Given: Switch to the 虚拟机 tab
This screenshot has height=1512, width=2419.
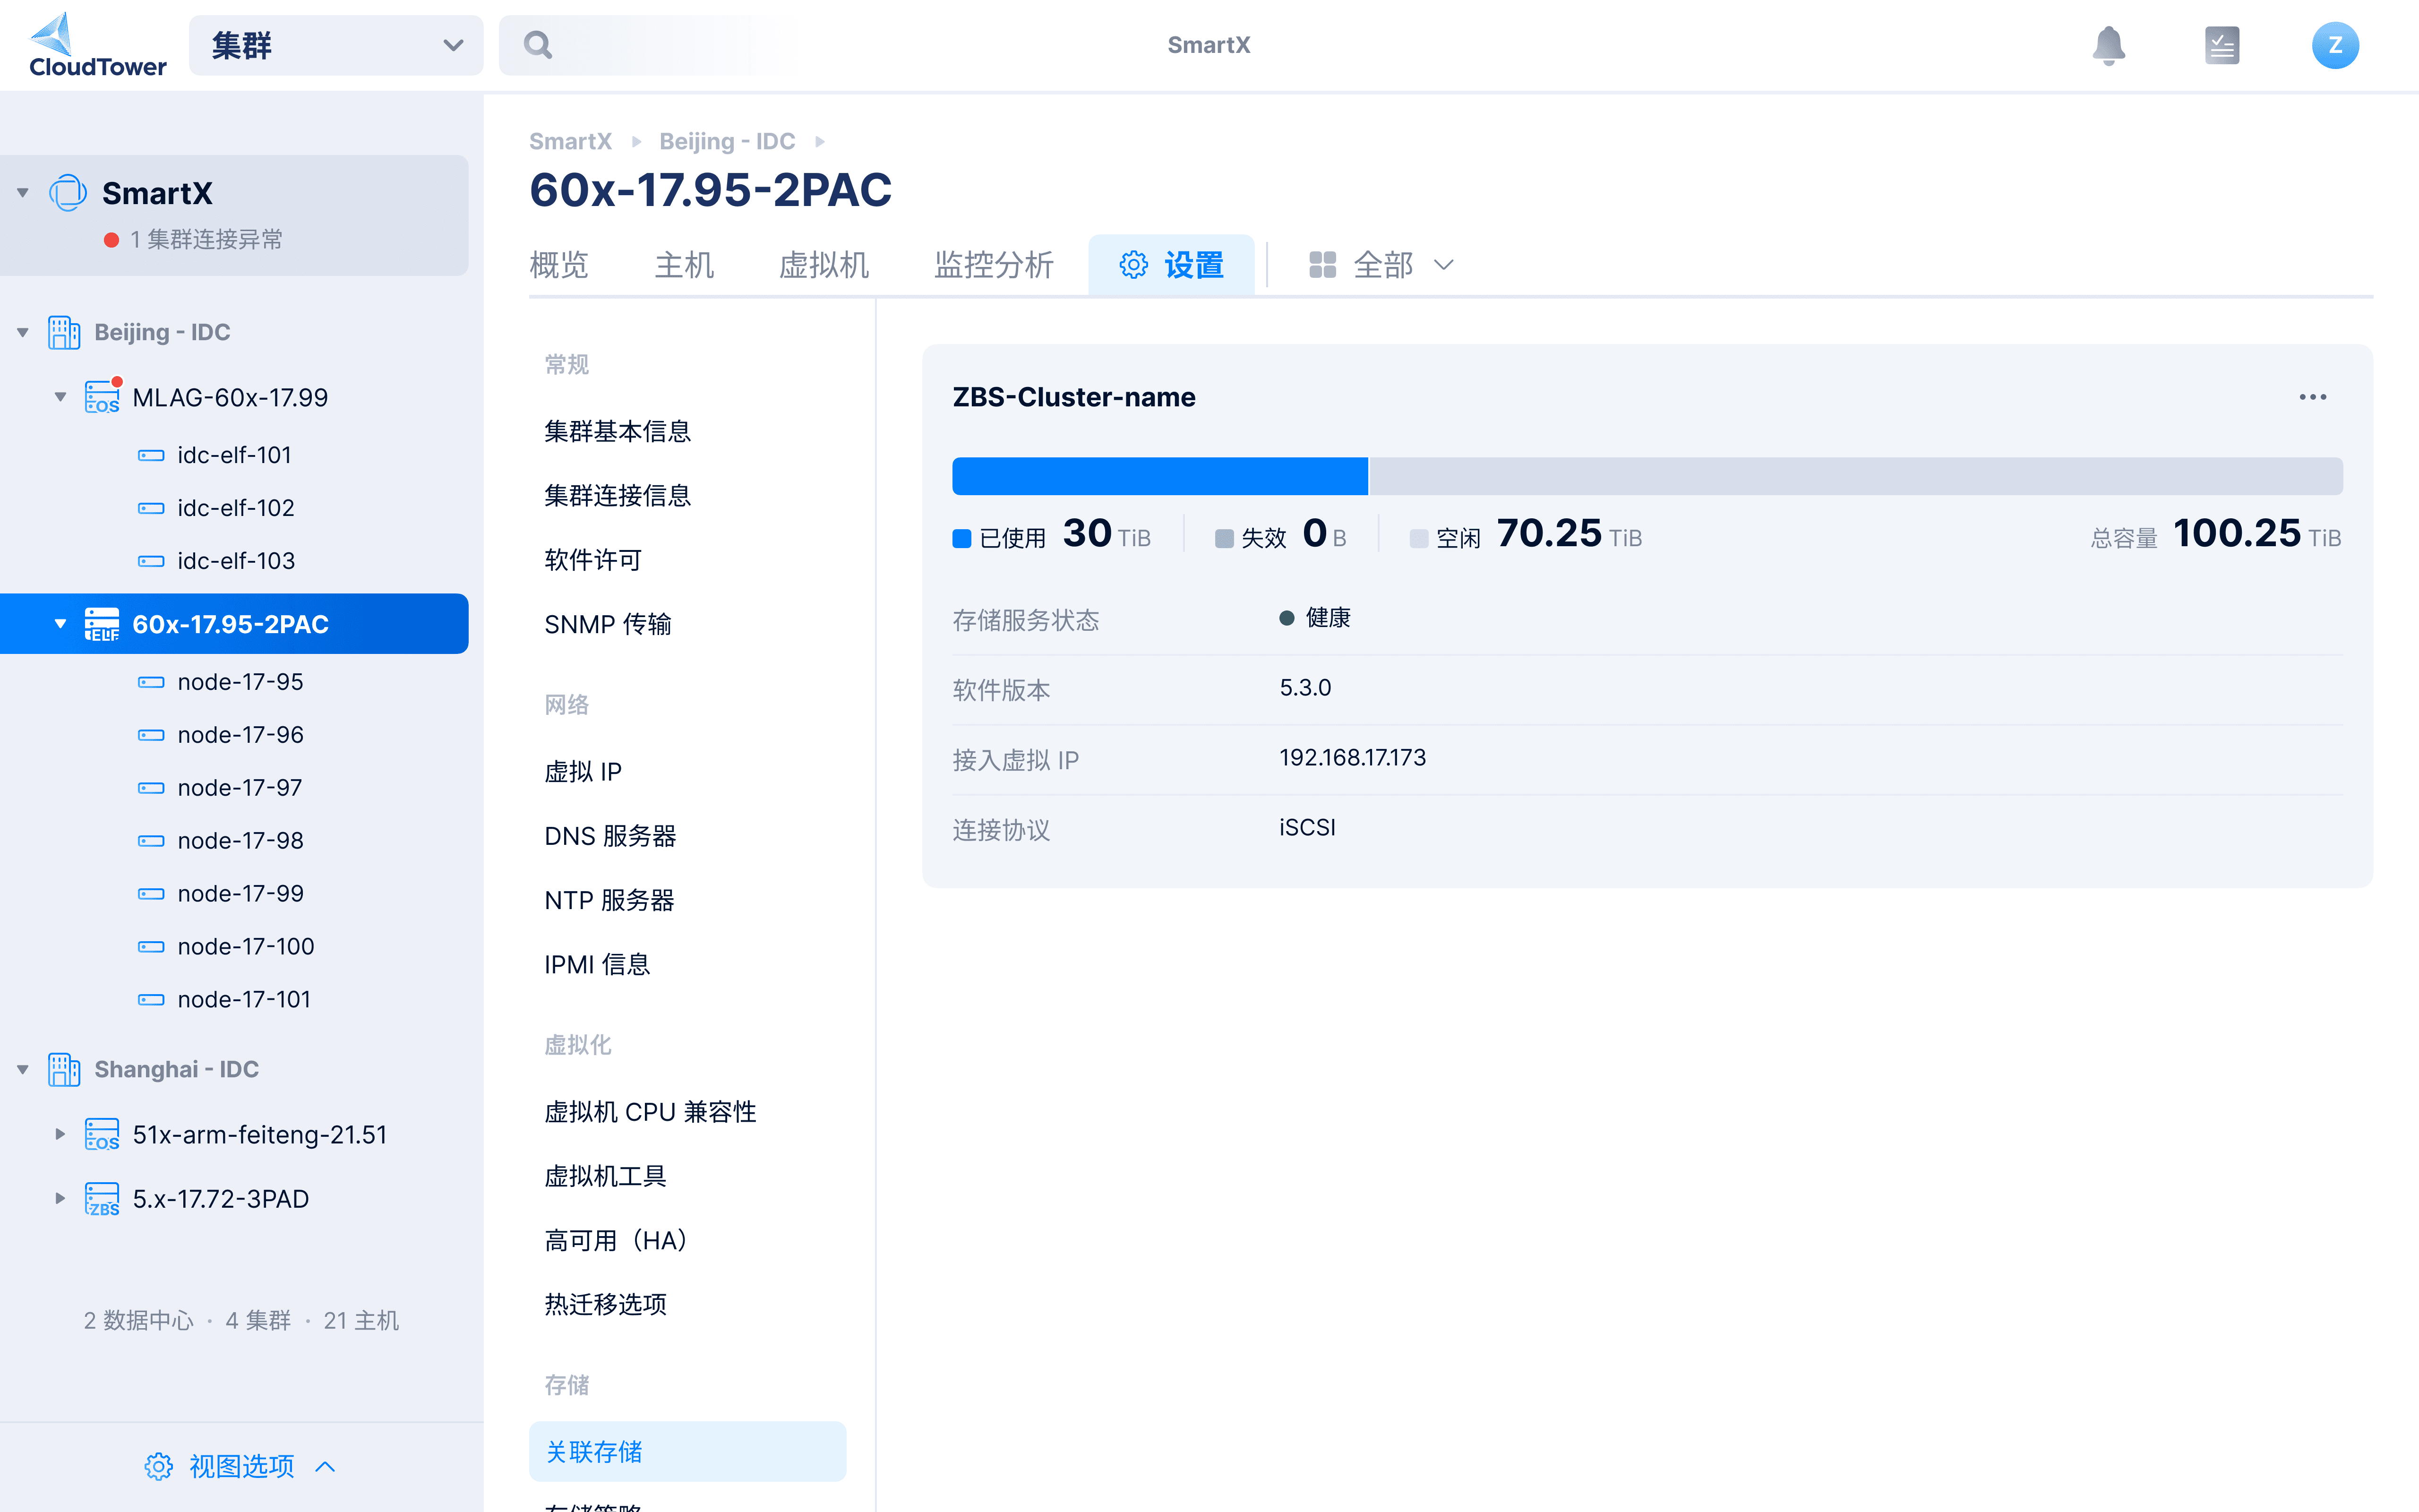Looking at the screenshot, I should tap(823, 265).
